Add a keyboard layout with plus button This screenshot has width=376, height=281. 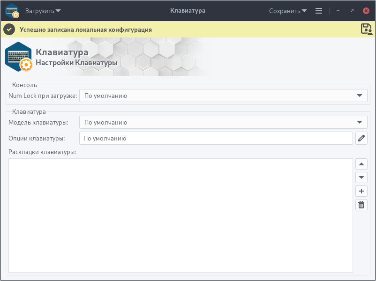tap(361, 191)
